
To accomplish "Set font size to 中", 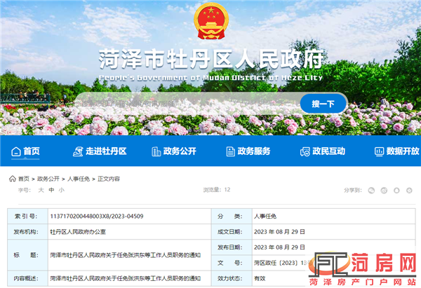I will [51, 190].
